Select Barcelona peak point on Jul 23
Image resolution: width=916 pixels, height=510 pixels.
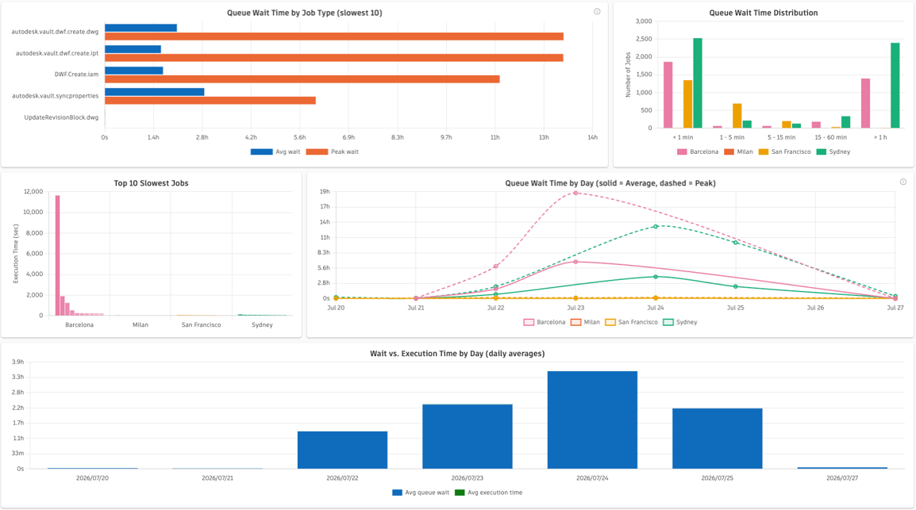pyautogui.click(x=575, y=194)
